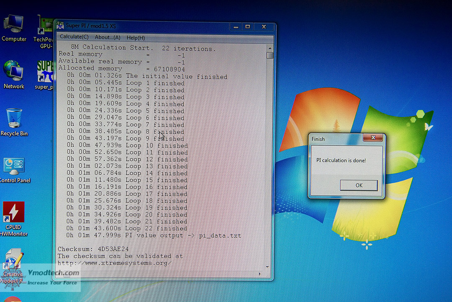Click the horizontal scroll right arrow in Super PI
Screen dimensions: 452x302
[x=260, y=274]
